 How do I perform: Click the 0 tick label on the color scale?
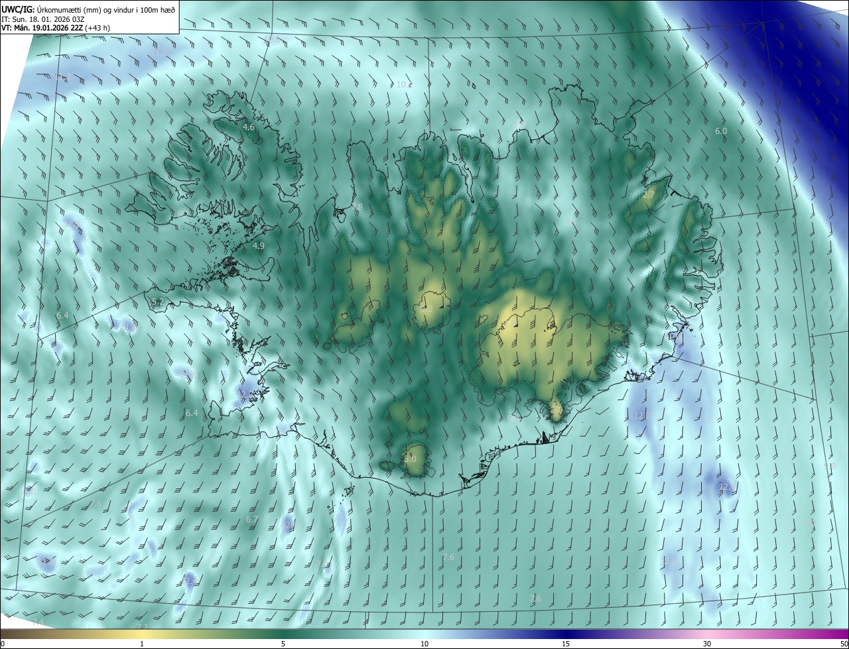(x=3, y=644)
